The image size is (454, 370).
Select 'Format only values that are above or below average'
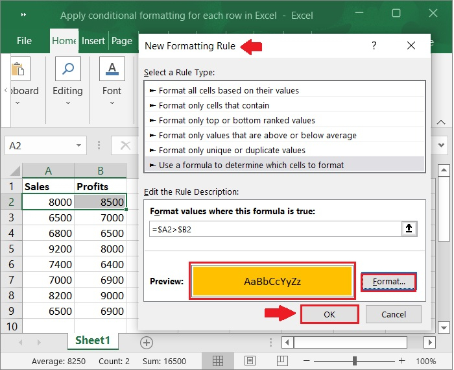point(285,135)
